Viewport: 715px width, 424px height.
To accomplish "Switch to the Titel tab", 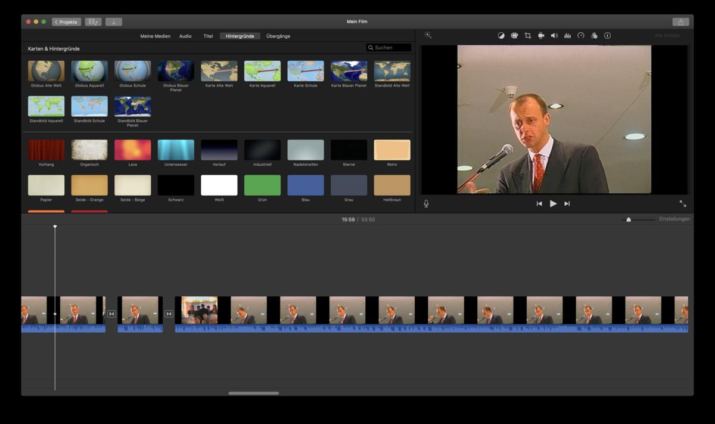I will (x=208, y=36).
